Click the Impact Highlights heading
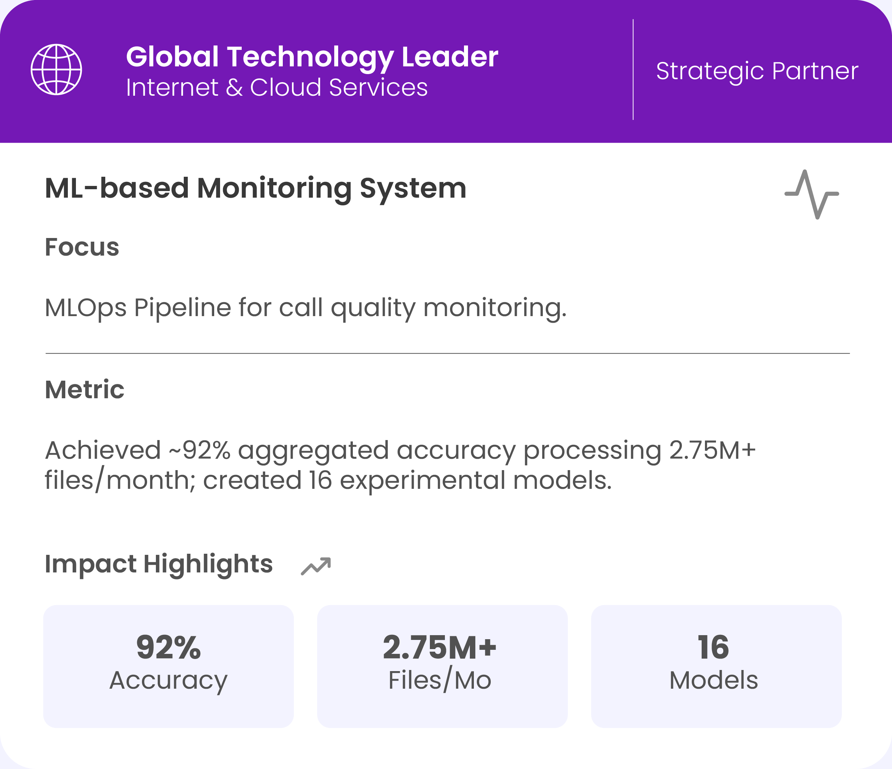892x769 pixels. 158,564
